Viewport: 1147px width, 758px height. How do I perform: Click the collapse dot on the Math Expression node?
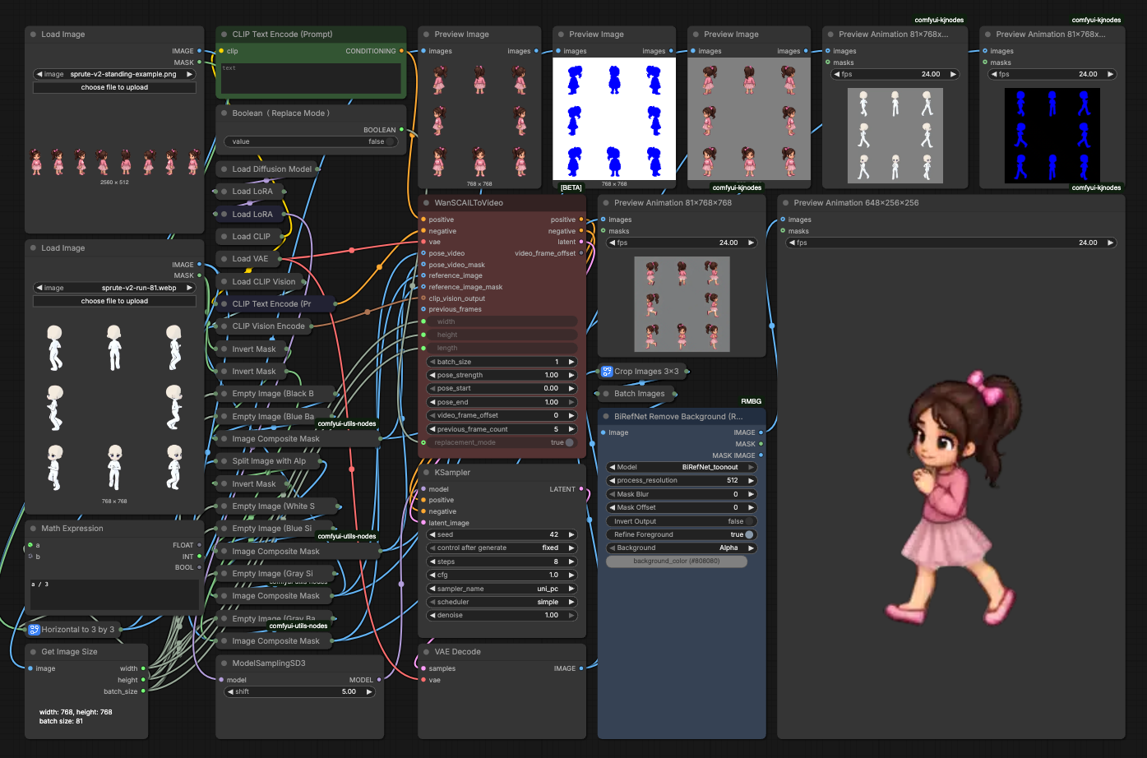pos(33,529)
